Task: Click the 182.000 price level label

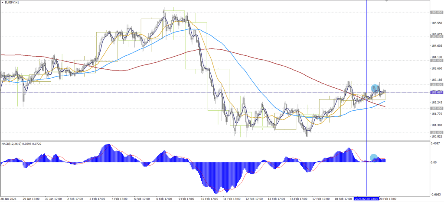Action: pos(435,108)
